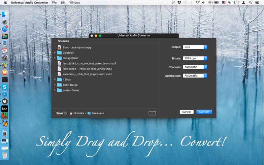Image resolution: width=264 pixels, height=165 pixels.
Task: Open the Output format dropdown
Action: (x=195, y=47)
